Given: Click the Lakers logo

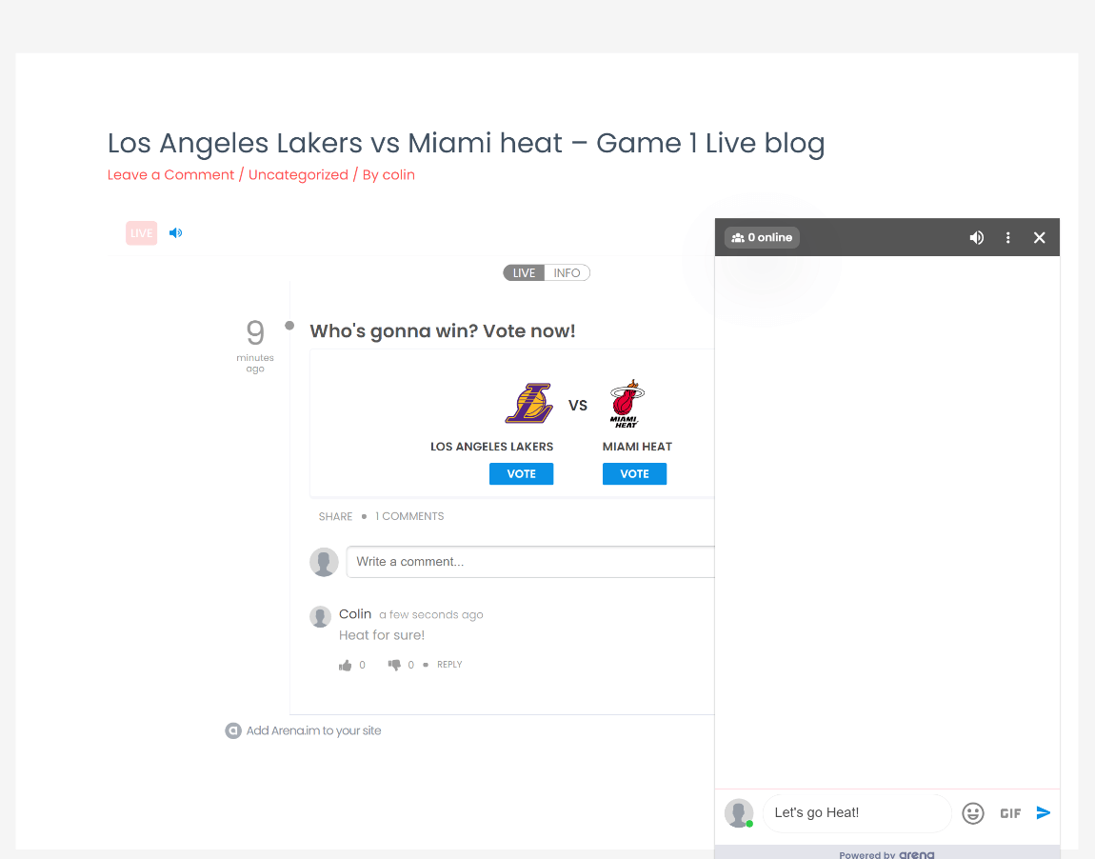Looking at the screenshot, I should 529,404.
